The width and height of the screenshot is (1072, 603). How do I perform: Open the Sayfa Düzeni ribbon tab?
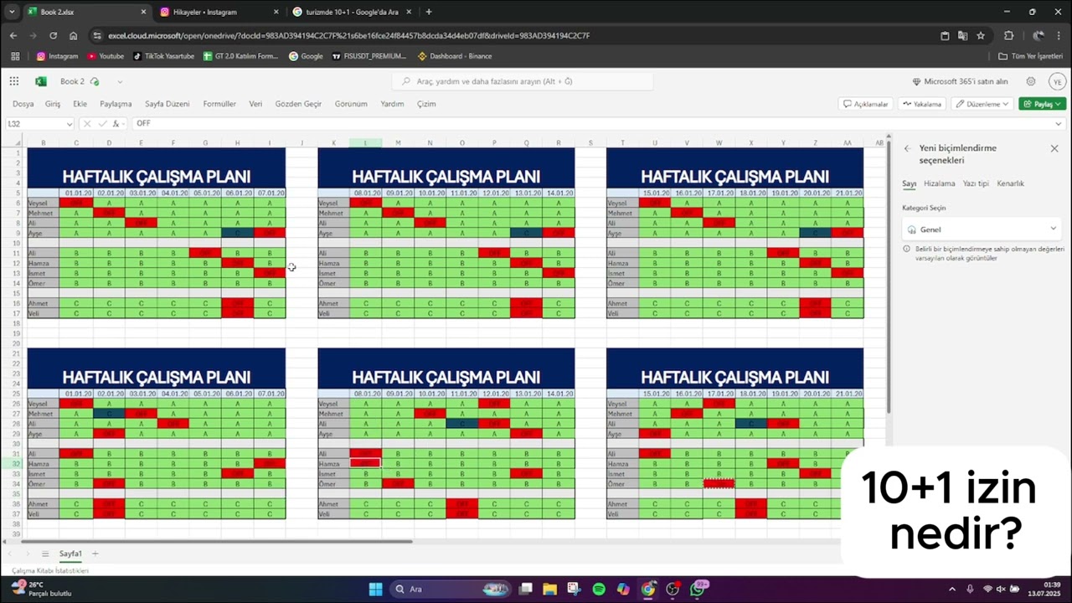click(167, 104)
